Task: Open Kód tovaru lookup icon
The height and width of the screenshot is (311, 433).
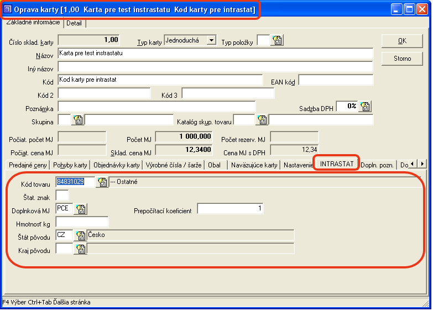Action: (x=102, y=182)
